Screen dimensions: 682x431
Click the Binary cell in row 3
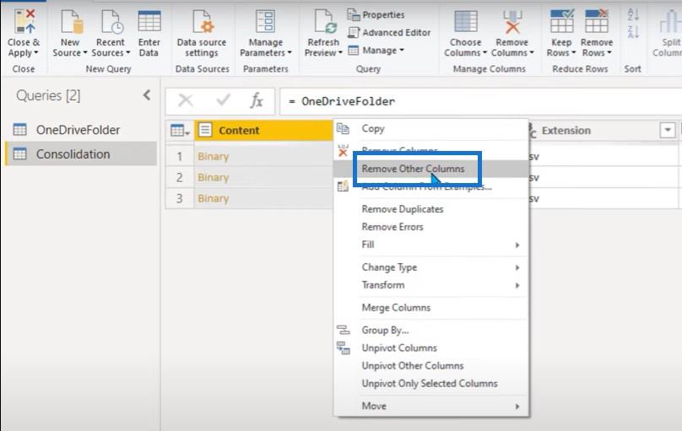(x=263, y=198)
